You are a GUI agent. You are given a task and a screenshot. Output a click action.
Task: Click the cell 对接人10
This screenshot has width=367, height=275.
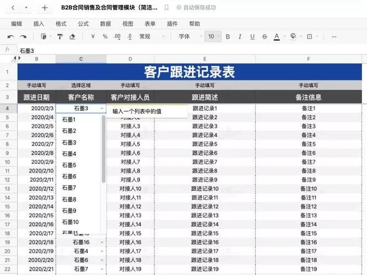click(x=131, y=189)
